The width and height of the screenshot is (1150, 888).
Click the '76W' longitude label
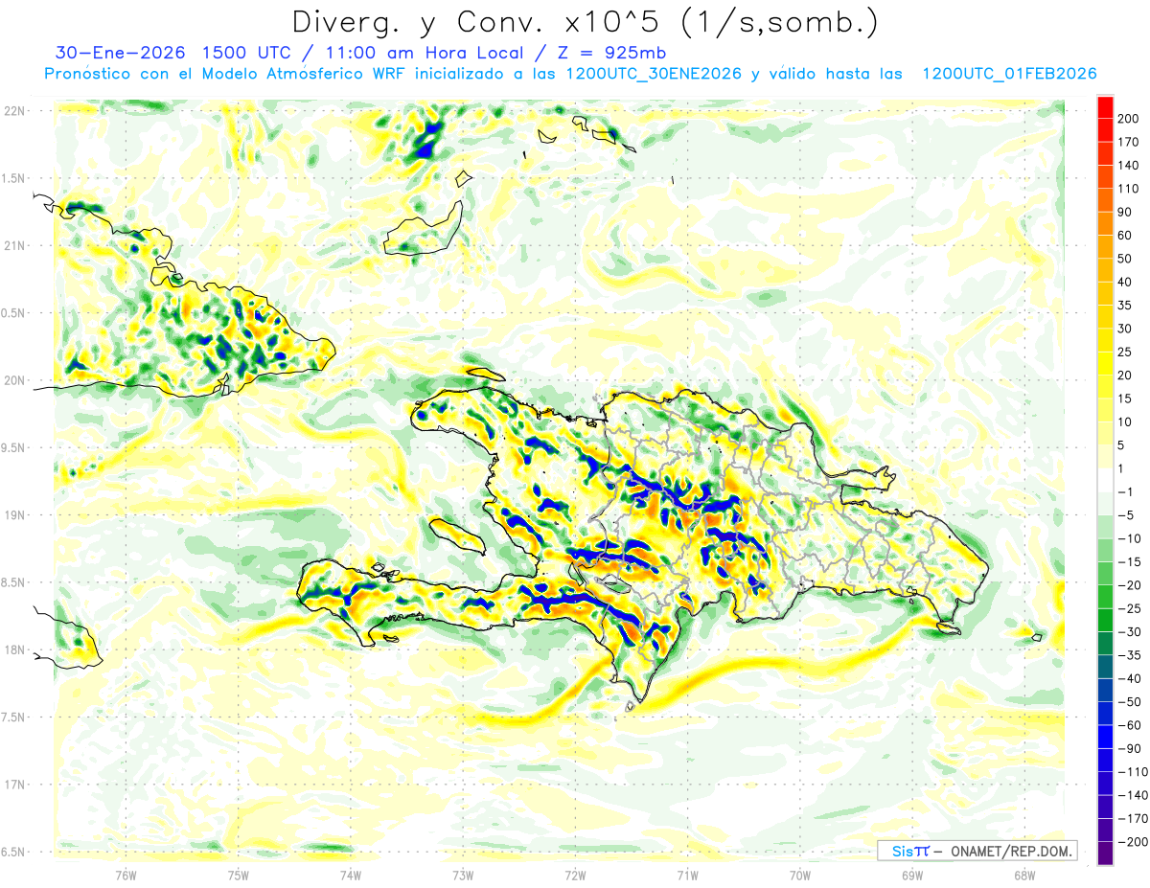coord(126,875)
